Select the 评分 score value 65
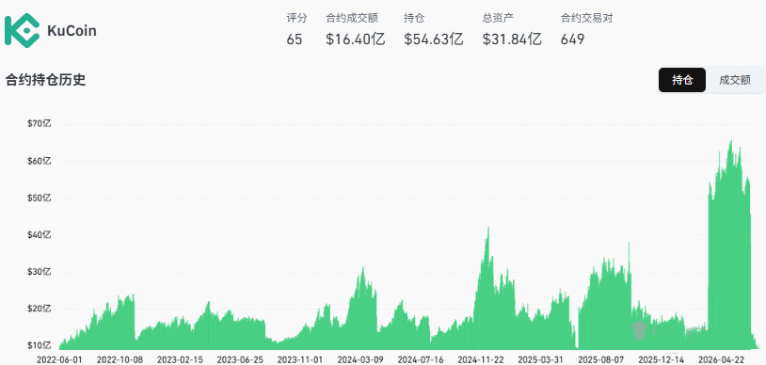 [295, 40]
